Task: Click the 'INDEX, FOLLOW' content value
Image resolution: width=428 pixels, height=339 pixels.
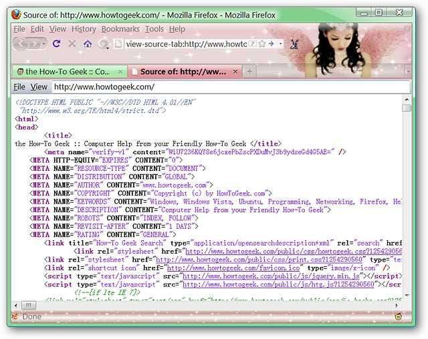Action: 167,218
